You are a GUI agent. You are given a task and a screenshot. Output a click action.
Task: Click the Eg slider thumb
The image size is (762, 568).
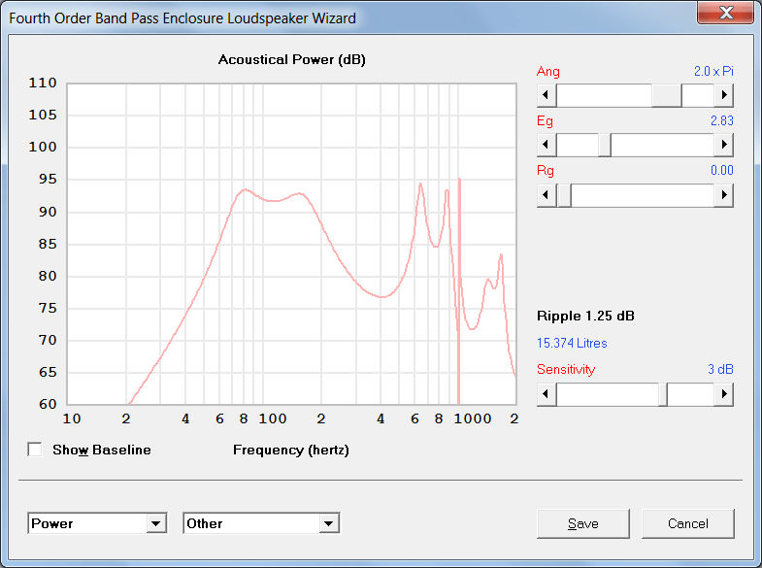(605, 145)
